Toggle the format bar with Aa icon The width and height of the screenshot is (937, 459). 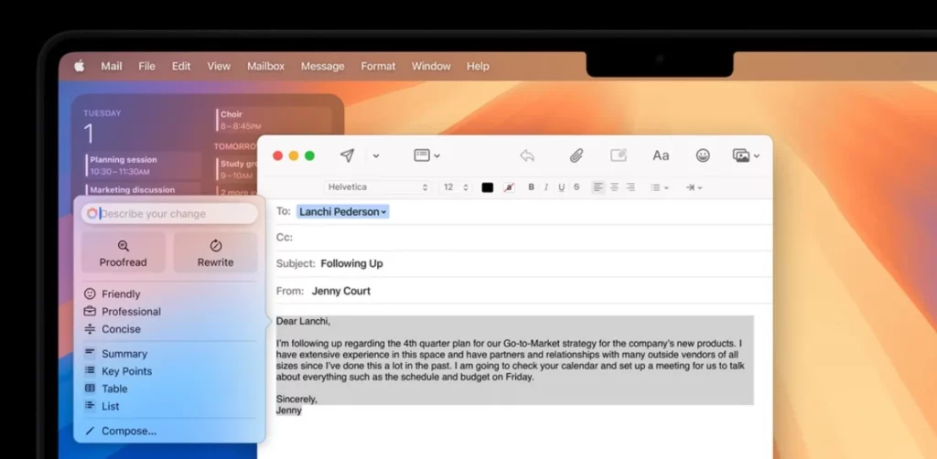[661, 155]
